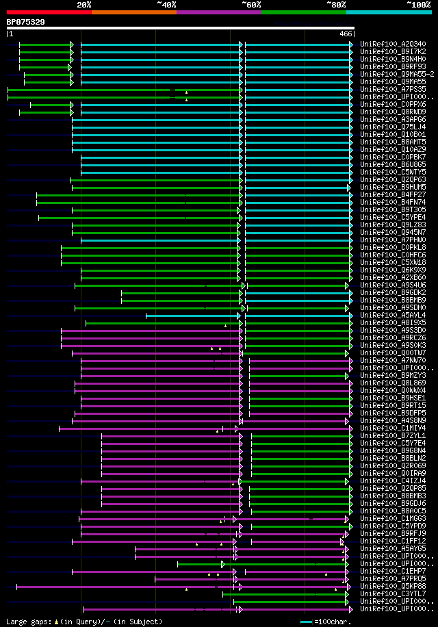Pick the UniRef100_A5AVL4 row label
The height and width of the screenshot is (627, 438).
[393, 315]
